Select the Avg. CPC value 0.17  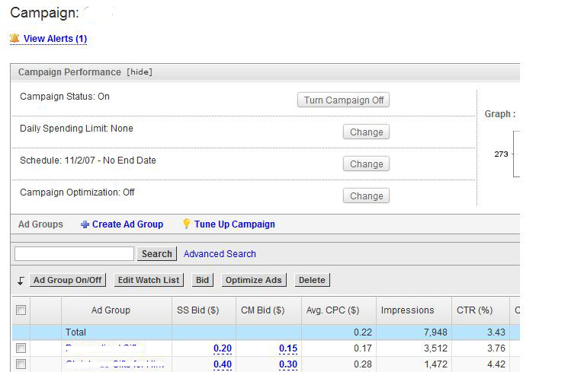click(363, 348)
